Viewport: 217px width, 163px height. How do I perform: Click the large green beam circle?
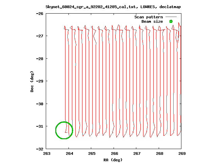64,130
